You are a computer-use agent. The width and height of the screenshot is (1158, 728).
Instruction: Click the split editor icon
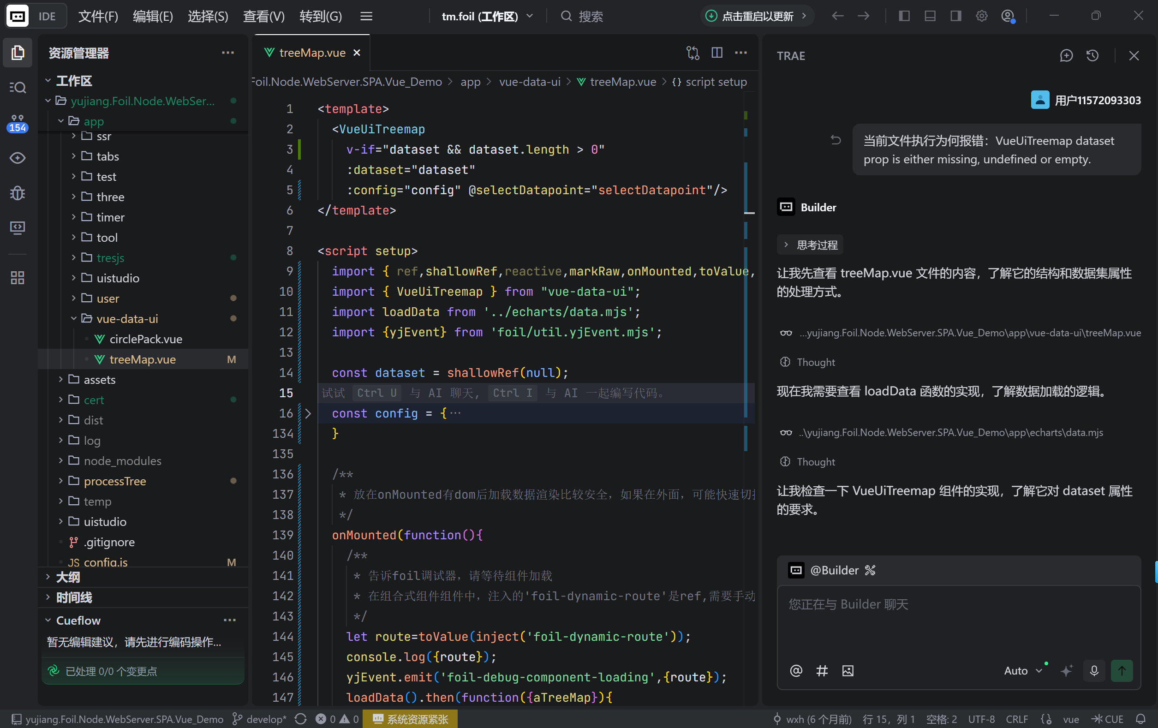(x=716, y=53)
